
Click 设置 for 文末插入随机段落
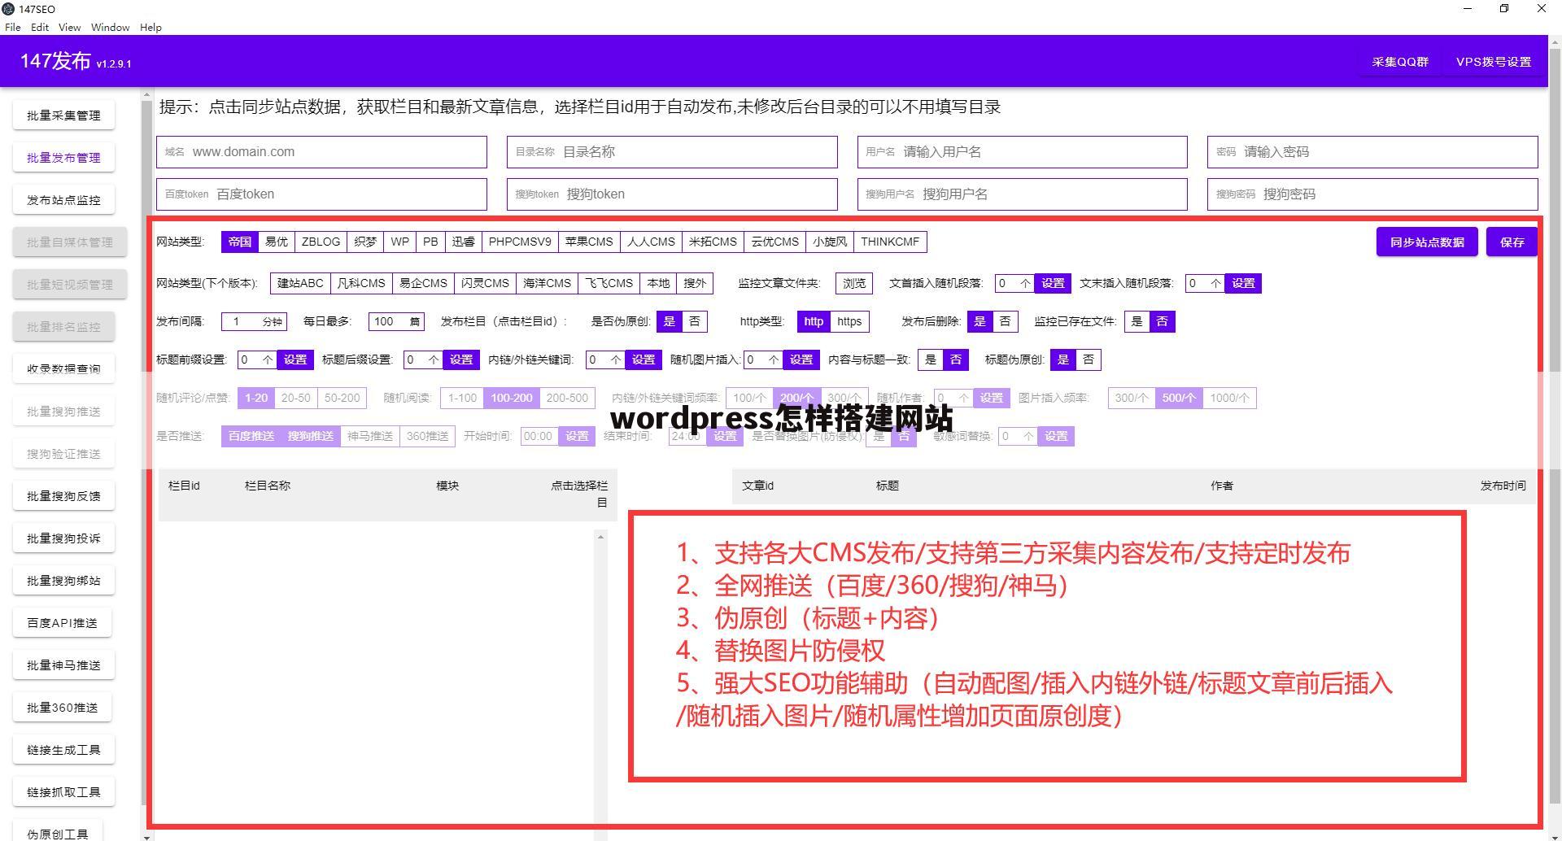click(1243, 283)
